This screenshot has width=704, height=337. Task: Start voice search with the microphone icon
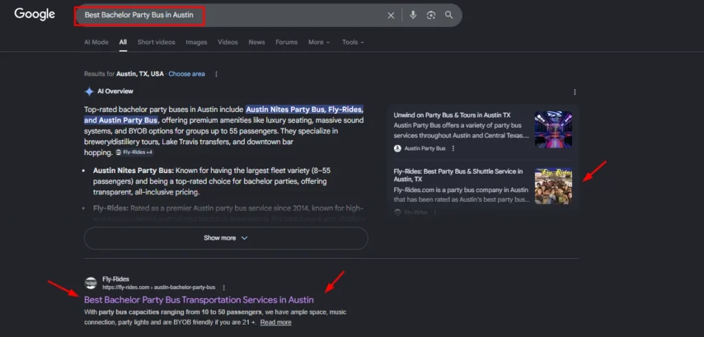click(x=413, y=15)
